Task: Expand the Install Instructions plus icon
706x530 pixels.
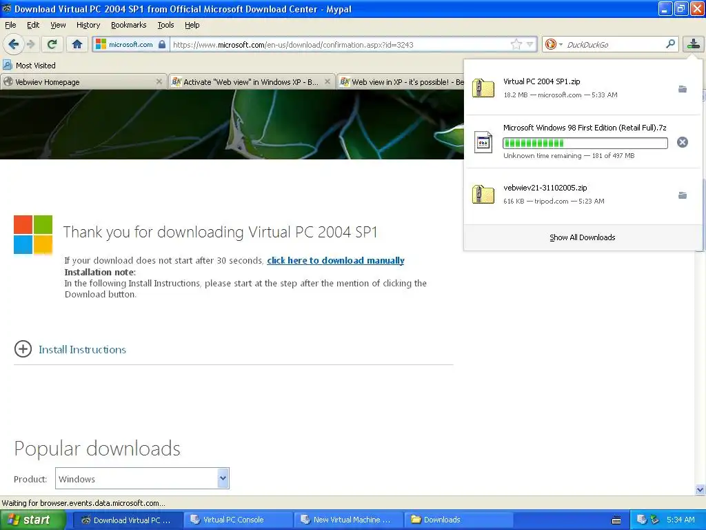Action: point(23,349)
